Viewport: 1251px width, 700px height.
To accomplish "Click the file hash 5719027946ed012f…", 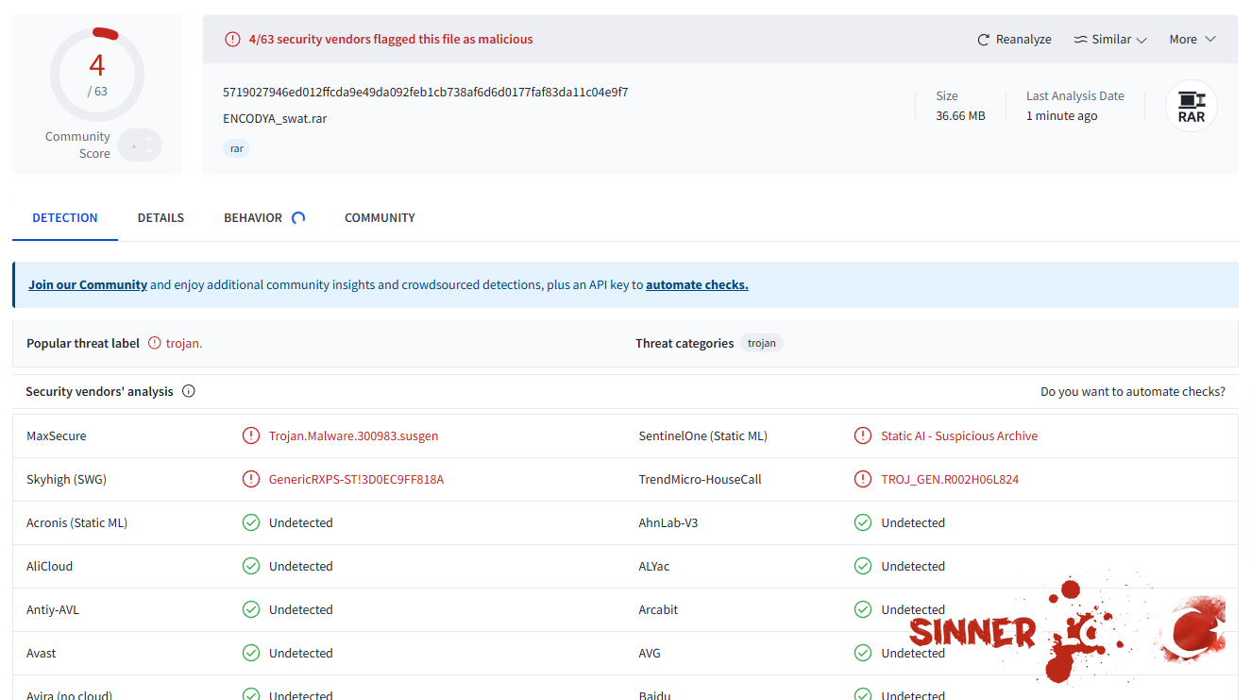I will (x=426, y=93).
